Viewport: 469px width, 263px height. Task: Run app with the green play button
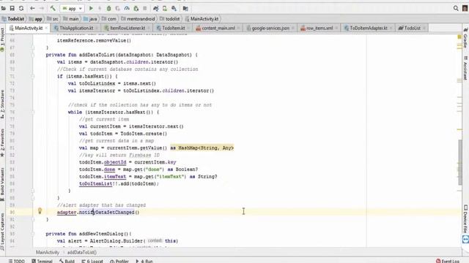91,8
